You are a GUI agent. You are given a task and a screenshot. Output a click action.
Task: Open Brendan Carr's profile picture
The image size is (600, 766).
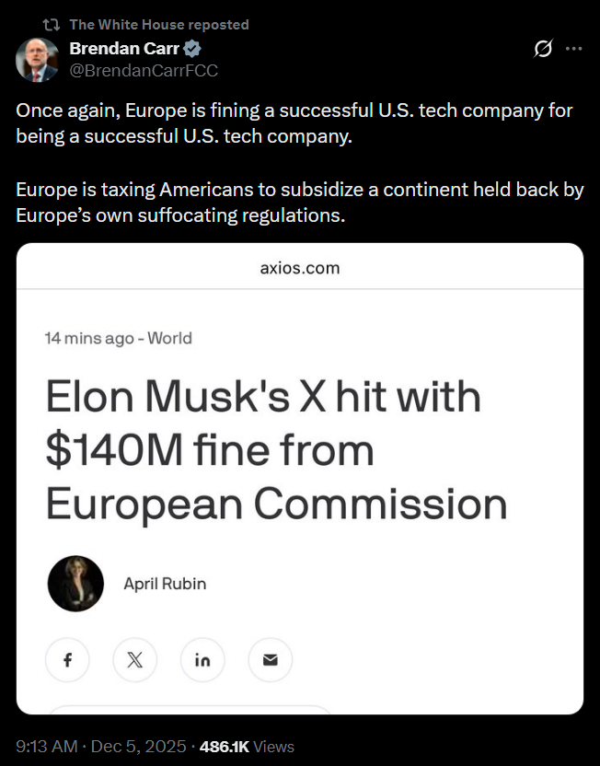[38, 60]
